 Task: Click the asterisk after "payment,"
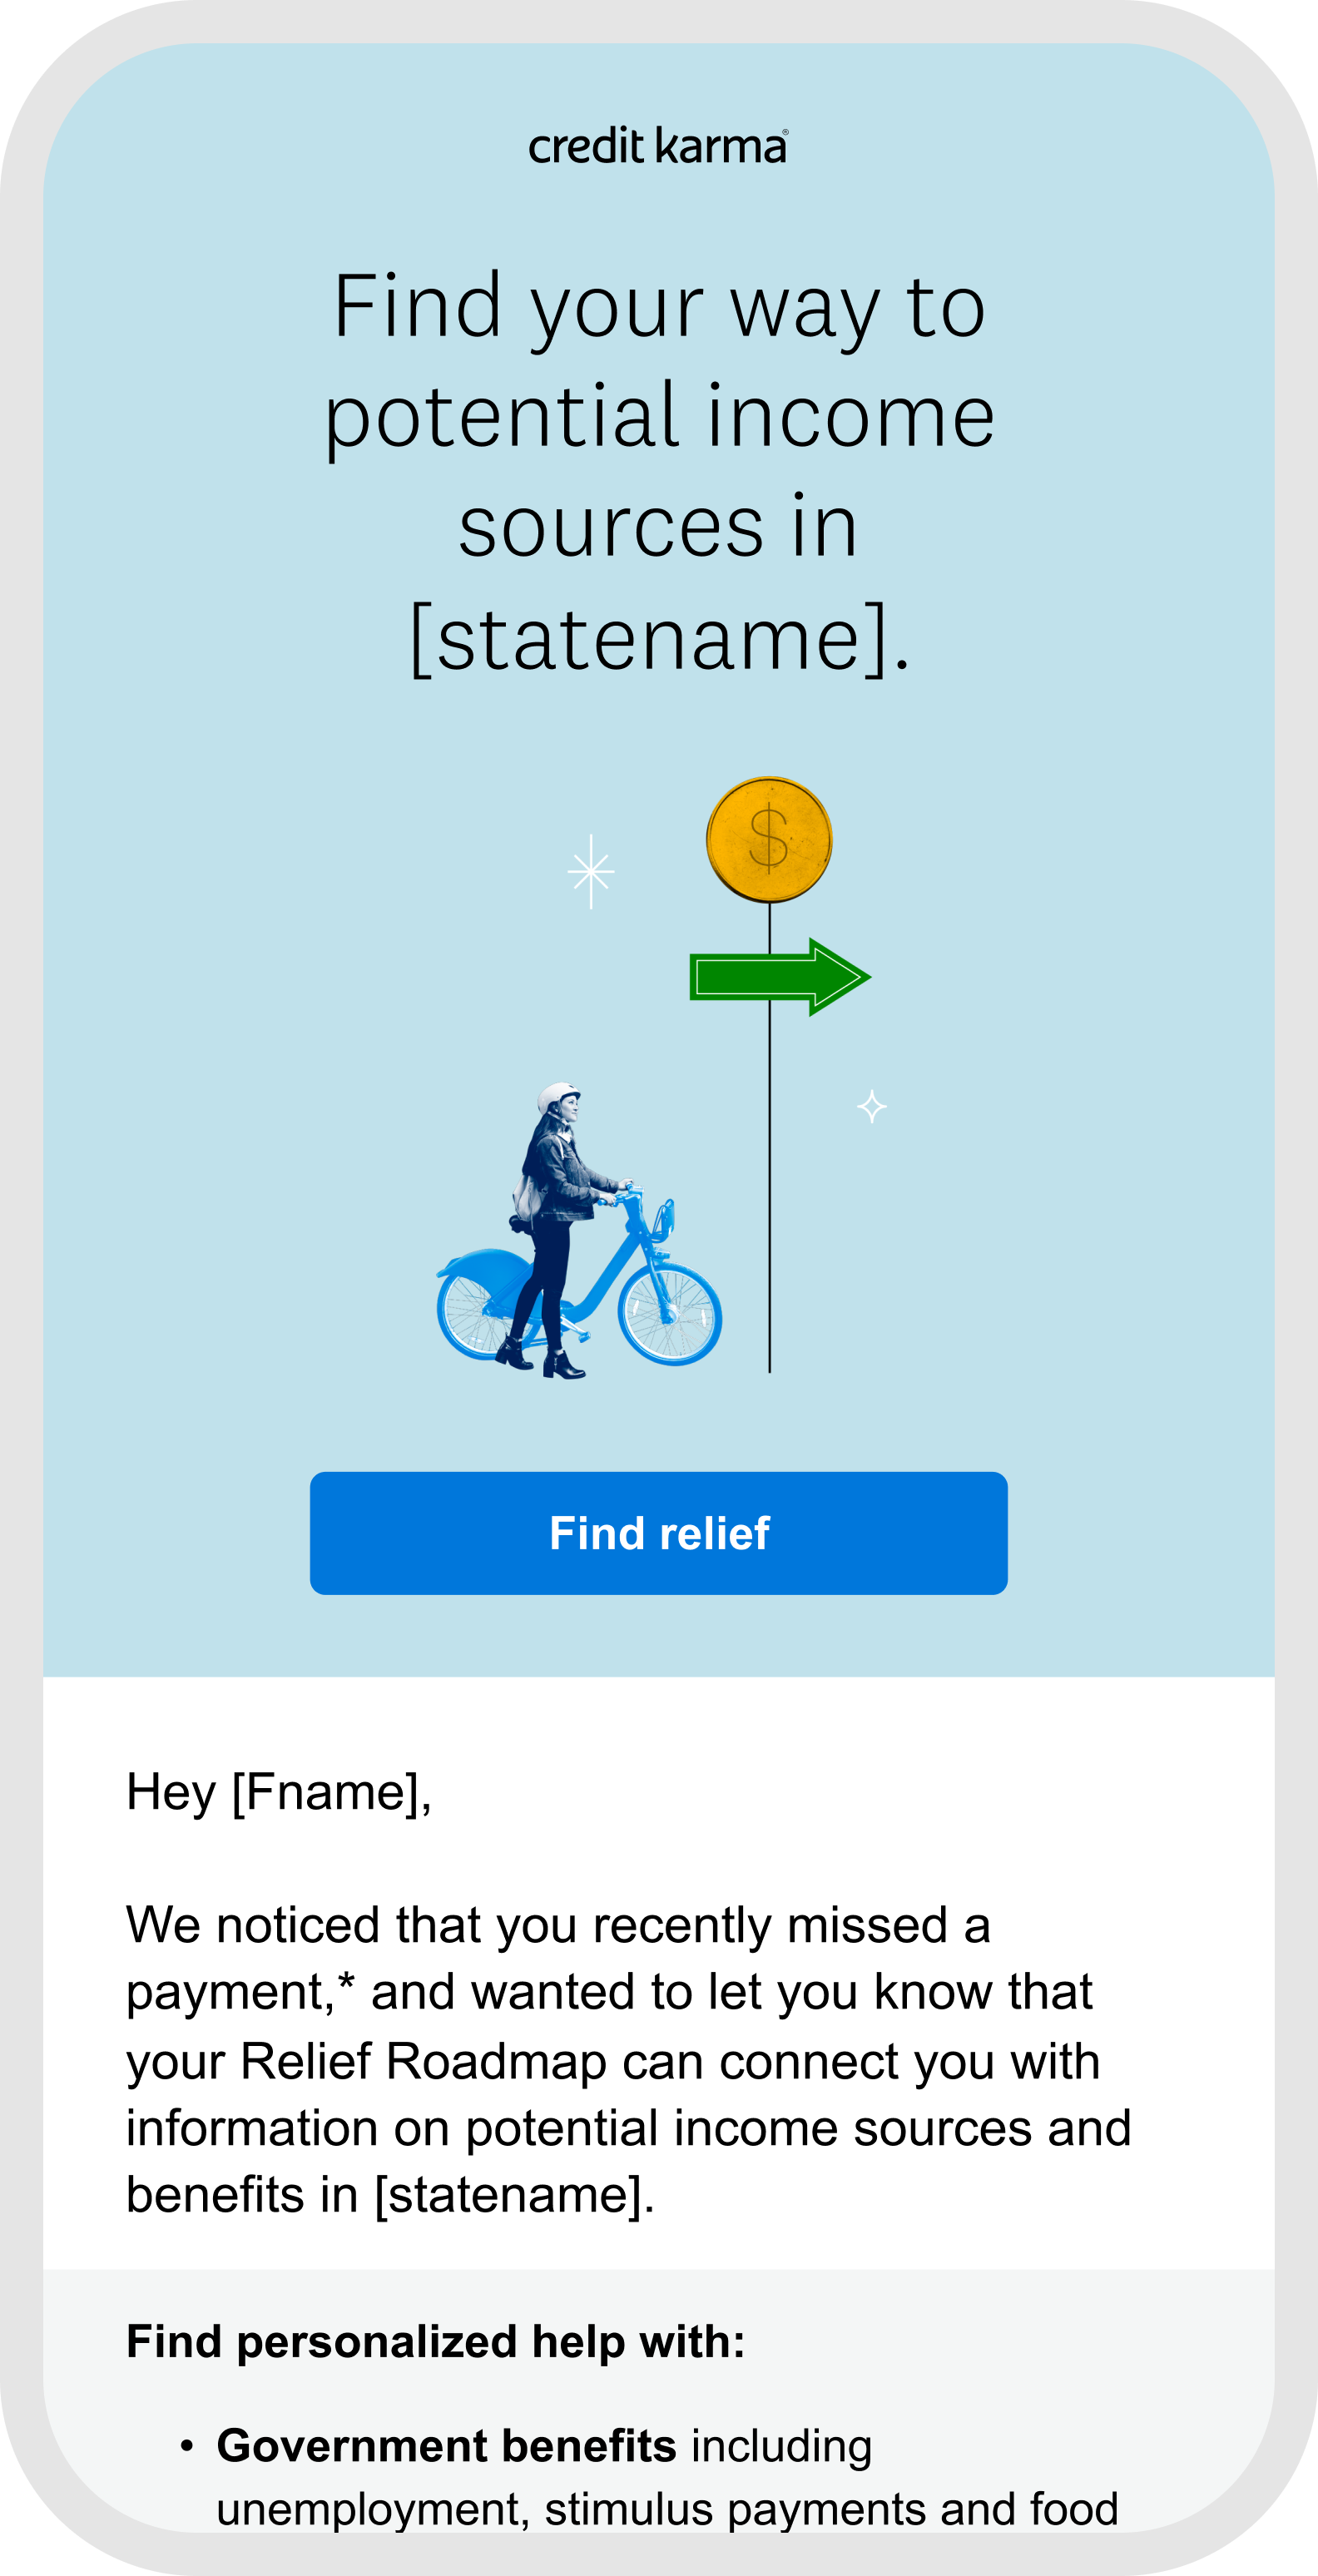[x=347, y=1985]
